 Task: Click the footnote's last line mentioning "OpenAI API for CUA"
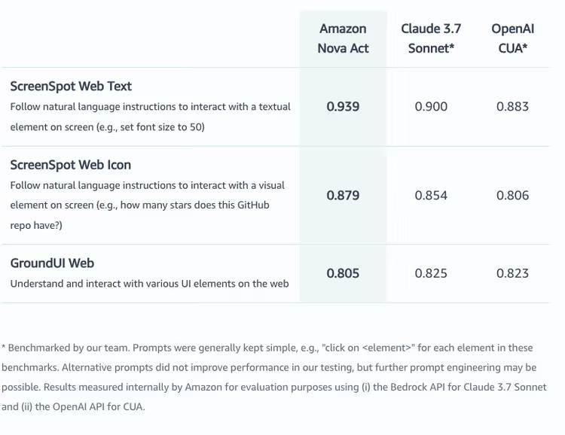(73, 407)
